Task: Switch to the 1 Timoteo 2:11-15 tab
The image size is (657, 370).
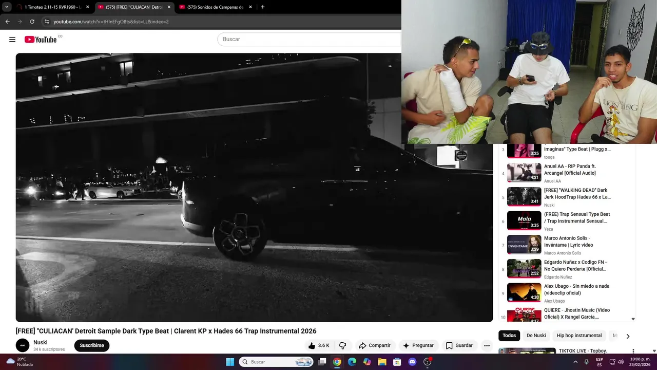Action: [52, 7]
